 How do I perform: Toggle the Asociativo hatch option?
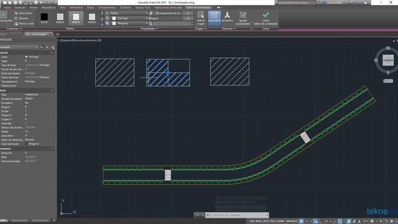pyautogui.click(x=214, y=18)
